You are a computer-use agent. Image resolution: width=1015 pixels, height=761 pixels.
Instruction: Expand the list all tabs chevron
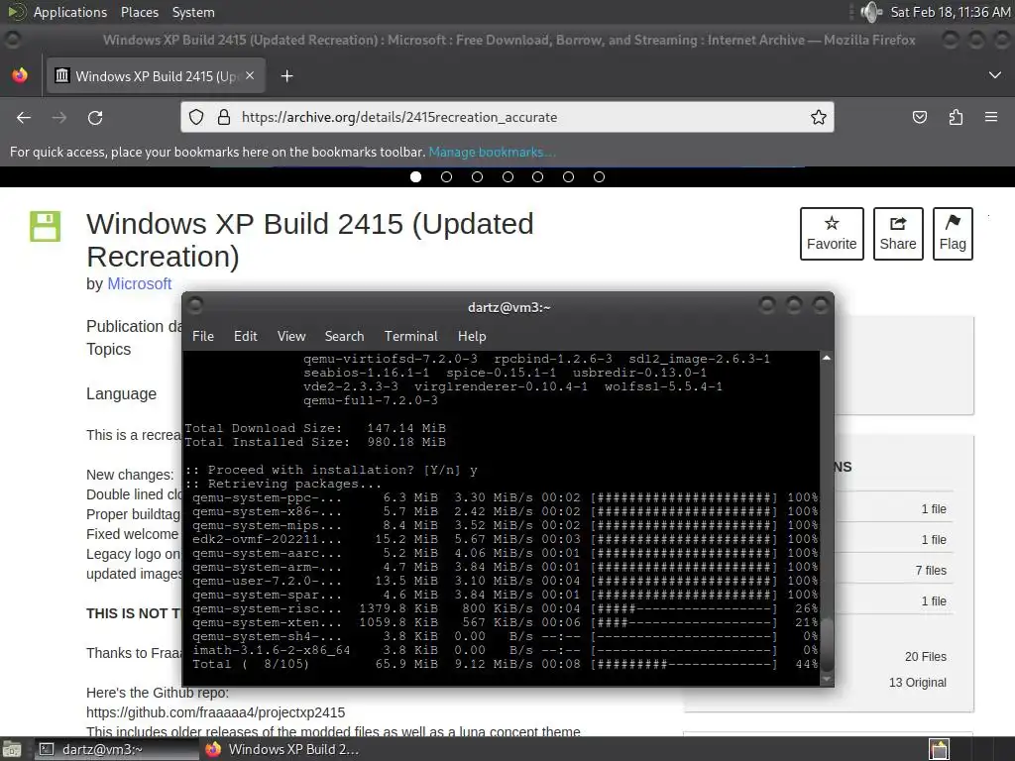[x=995, y=75]
